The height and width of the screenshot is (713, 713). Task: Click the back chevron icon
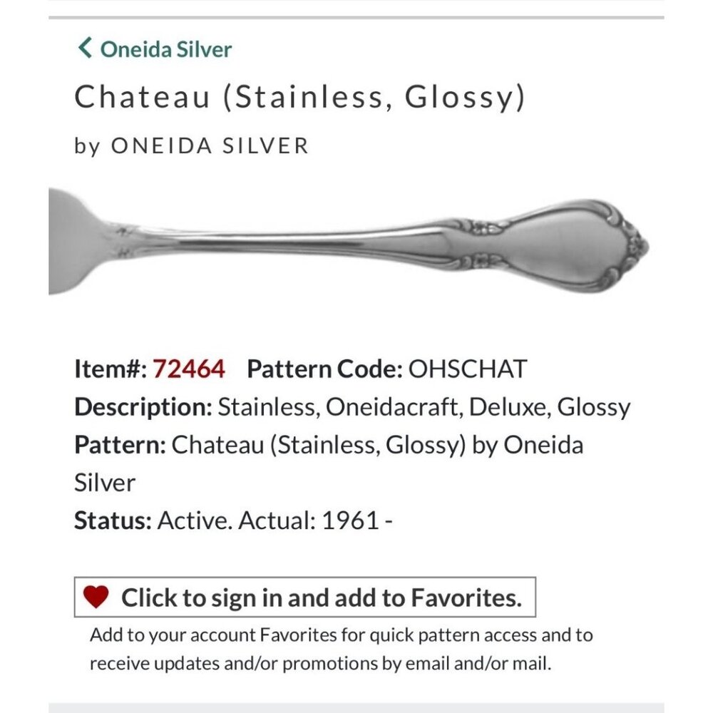click(x=85, y=49)
